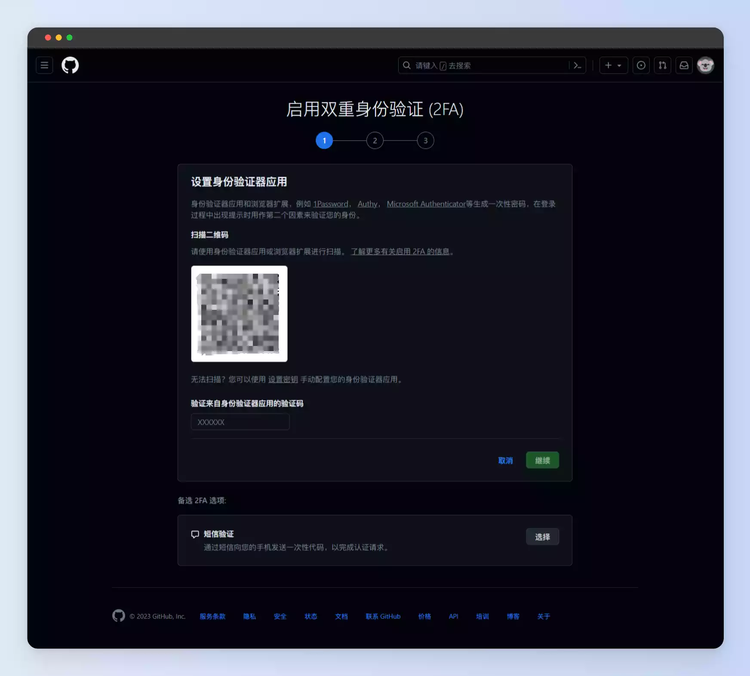
Task: Click 选择 for SMS verification
Action: point(543,537)
